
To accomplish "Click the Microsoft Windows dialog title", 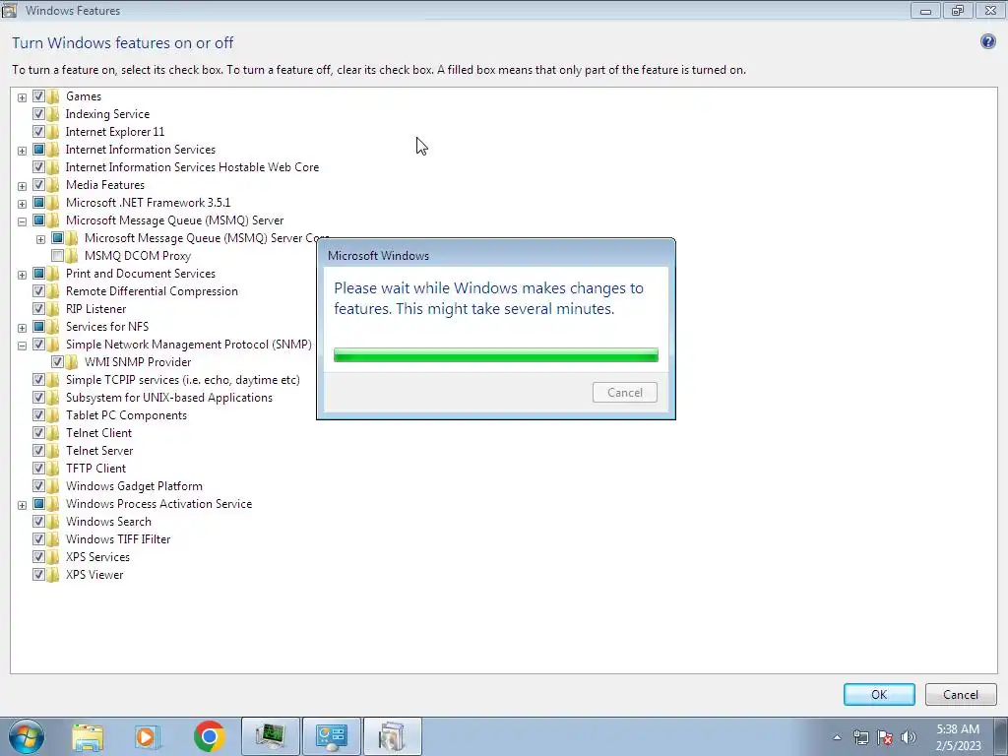I will tap(379, 256).
